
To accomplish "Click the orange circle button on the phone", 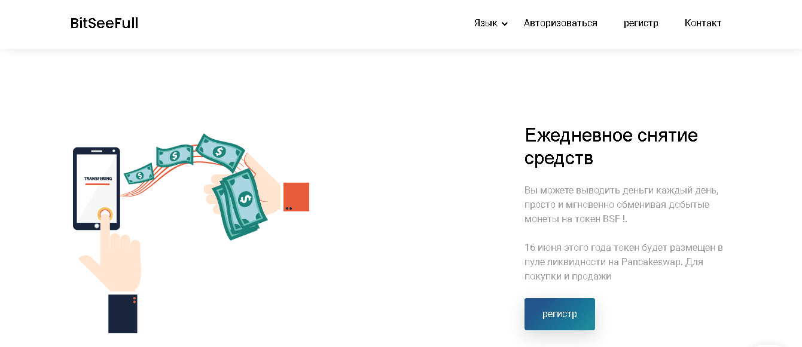I will (105, 214).
